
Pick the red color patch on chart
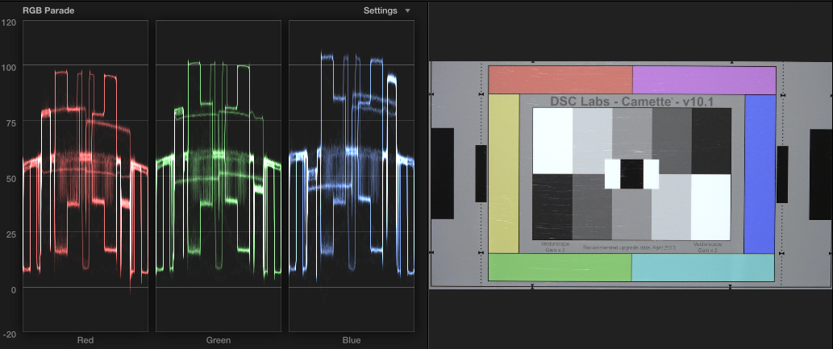tap(560, 80)
